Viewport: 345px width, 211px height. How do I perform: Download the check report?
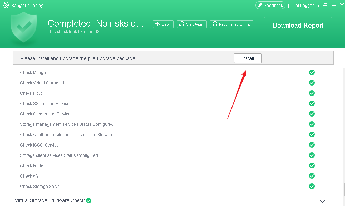point(298,25)
